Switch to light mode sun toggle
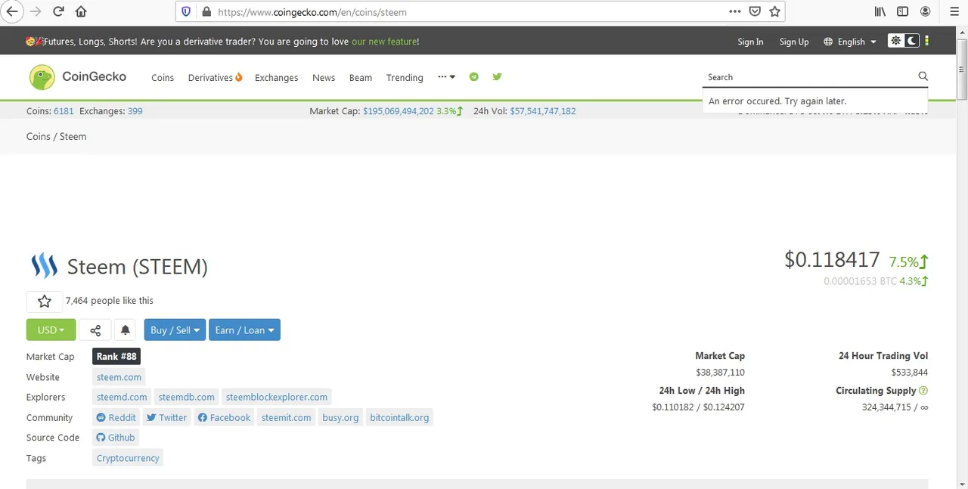Image resolution: width=968 pixels, height=489 pixels. click(x=896, y=41)
